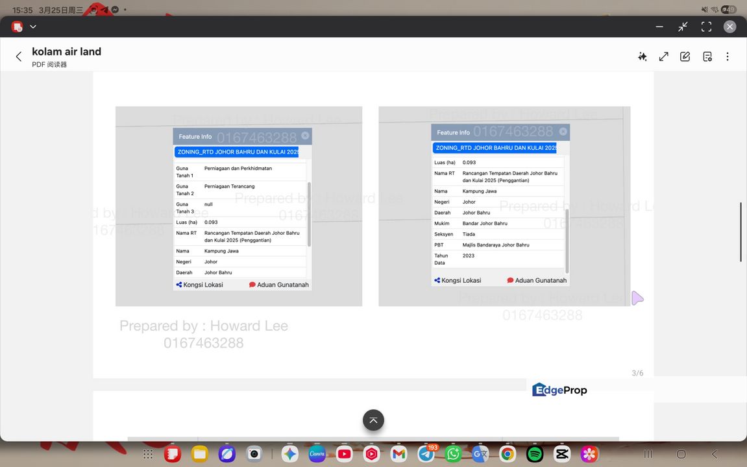Click the page scrollbar on right edge
This screenshot has width=747, height=467.
741,232
